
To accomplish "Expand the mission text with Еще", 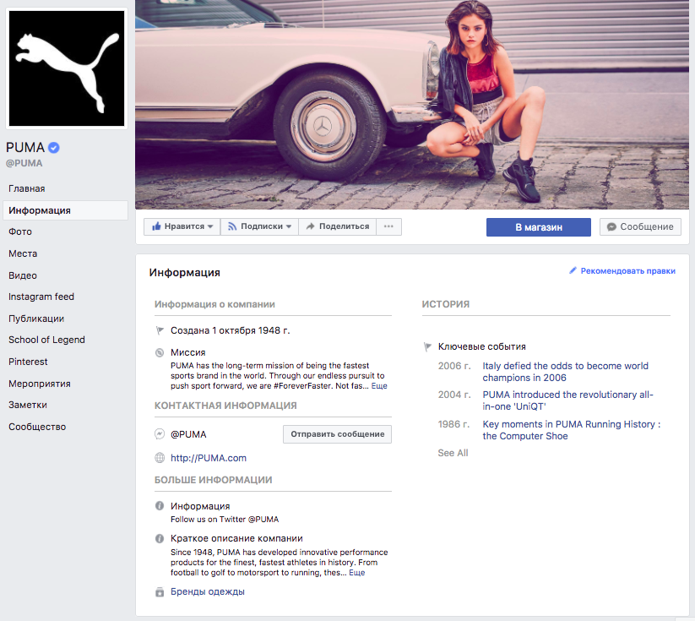I will click(x=379, y=386).
